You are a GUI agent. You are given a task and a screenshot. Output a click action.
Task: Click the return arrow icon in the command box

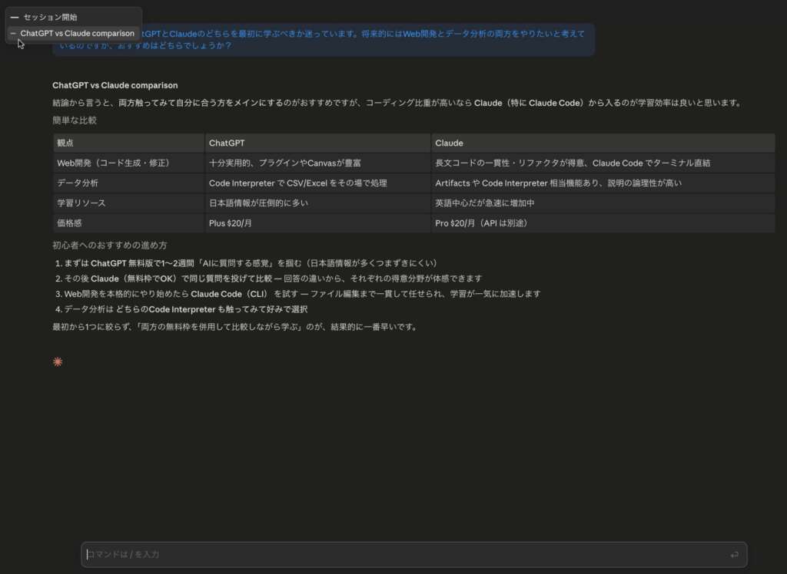click(x=734, y=555)
